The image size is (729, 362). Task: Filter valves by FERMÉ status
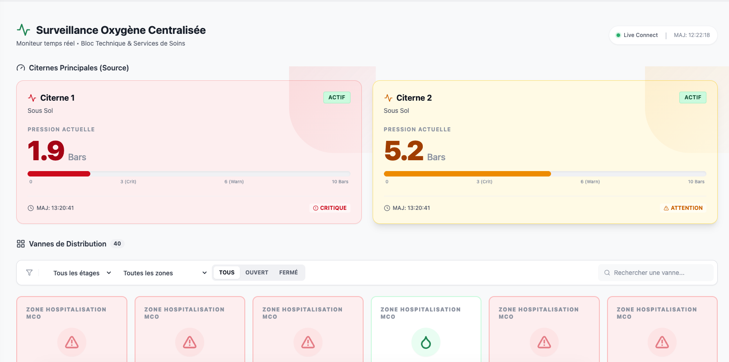point(288,273)
